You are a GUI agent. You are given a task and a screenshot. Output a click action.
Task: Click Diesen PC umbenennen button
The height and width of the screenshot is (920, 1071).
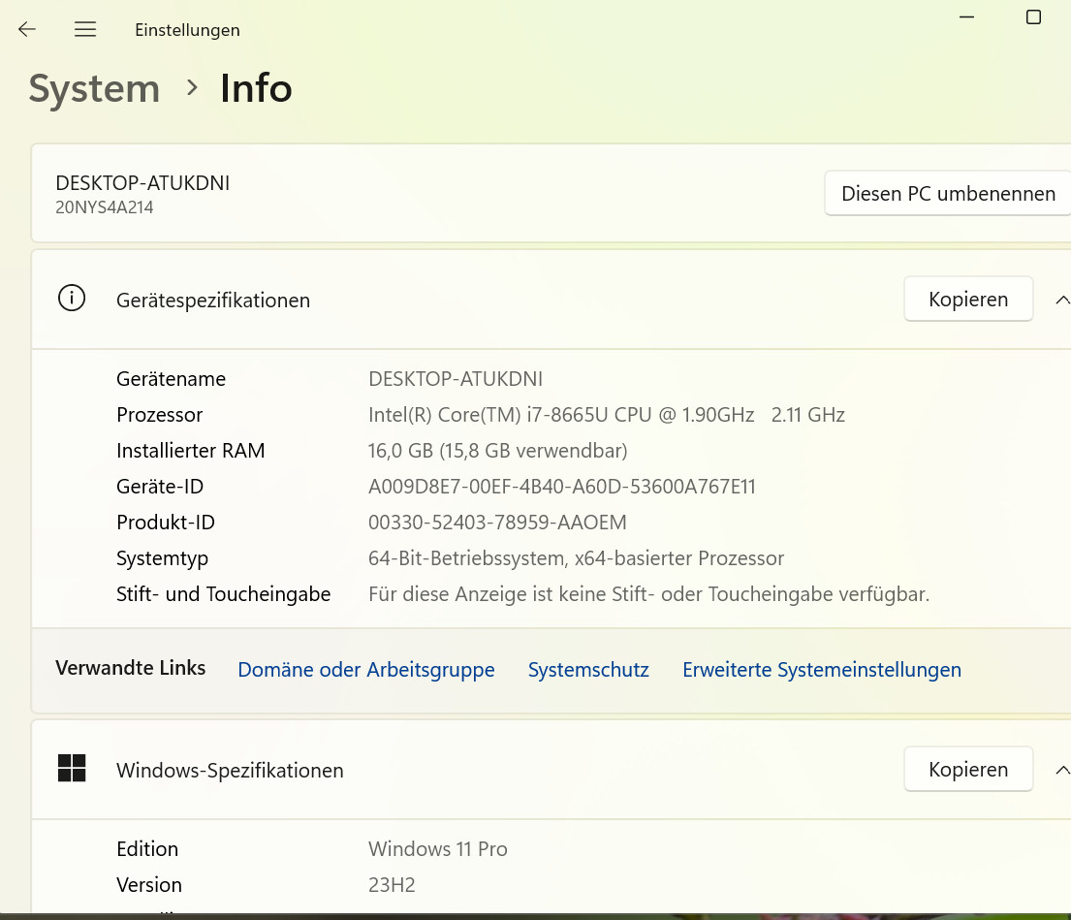point(948,193)
